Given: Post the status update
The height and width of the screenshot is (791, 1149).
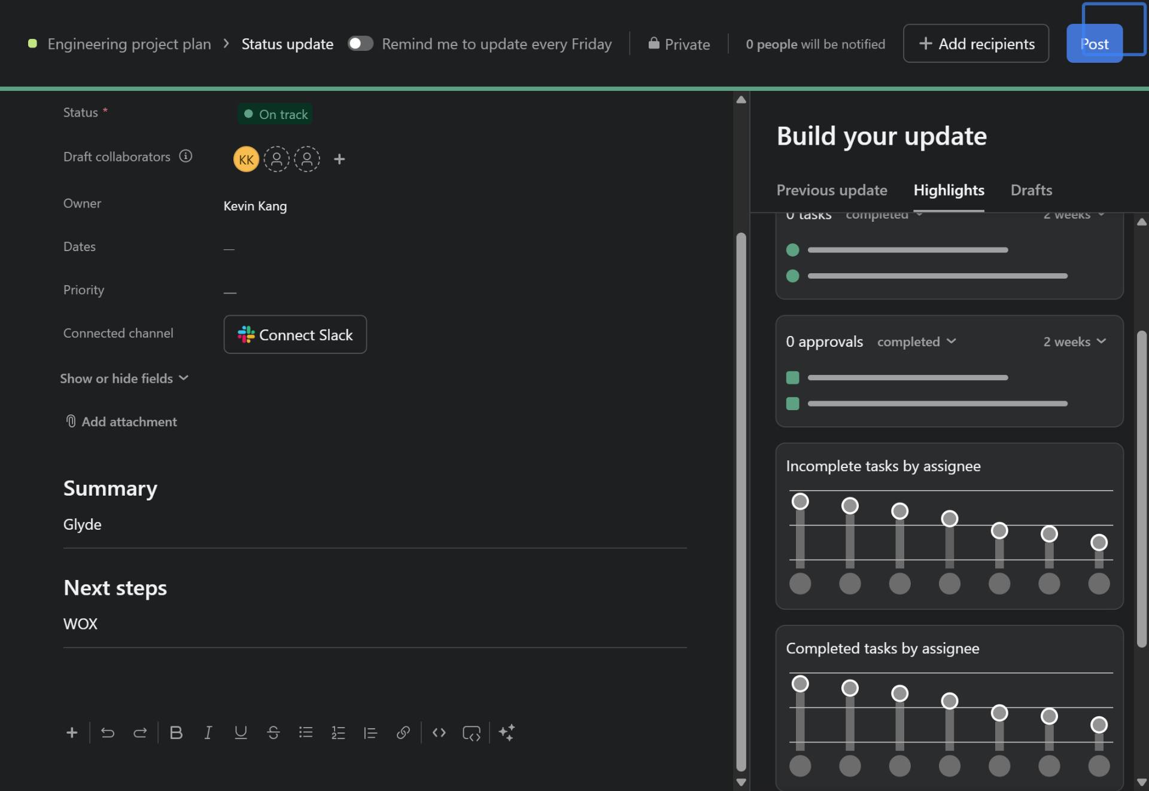Looking at the screenshot, I should [1094, 43].
